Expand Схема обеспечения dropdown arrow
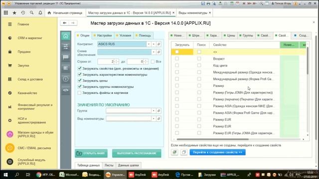This screenshot has height=179, width=319. click(x=154, y=52)
